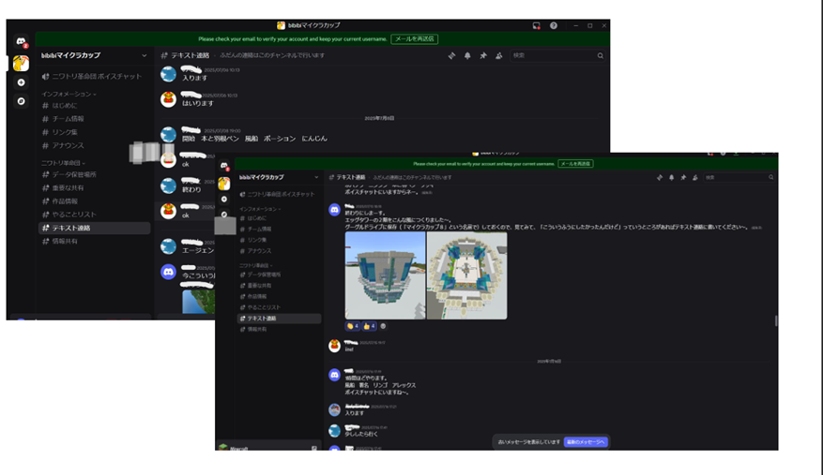Click メールを再送信 button in front window
823x475 pixels.
pyautogui.click(x=576, y=164)
